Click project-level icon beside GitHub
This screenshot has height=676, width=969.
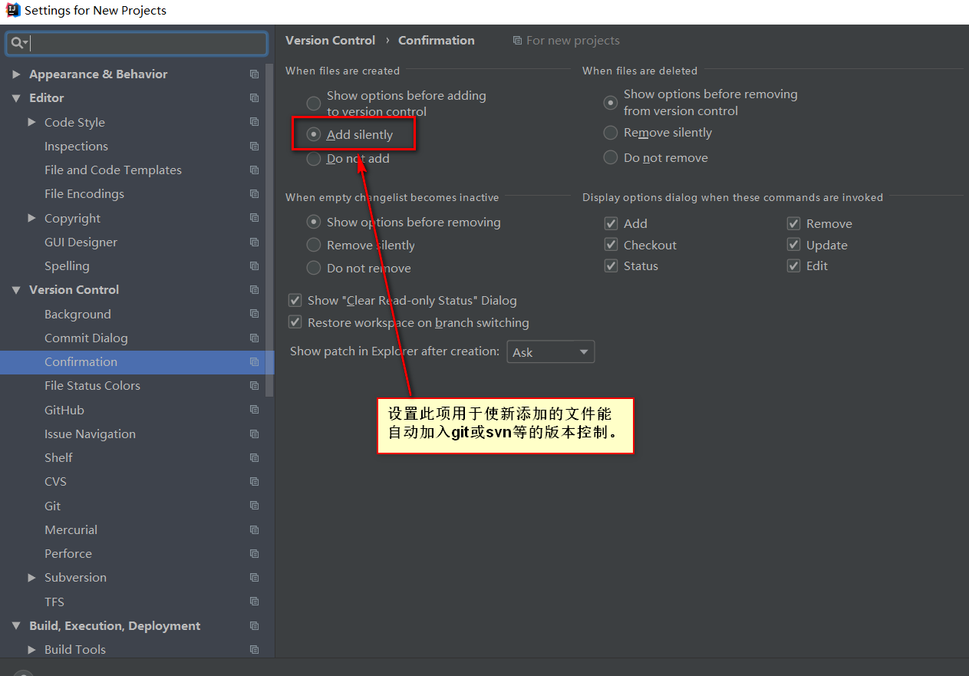point(254,410)
